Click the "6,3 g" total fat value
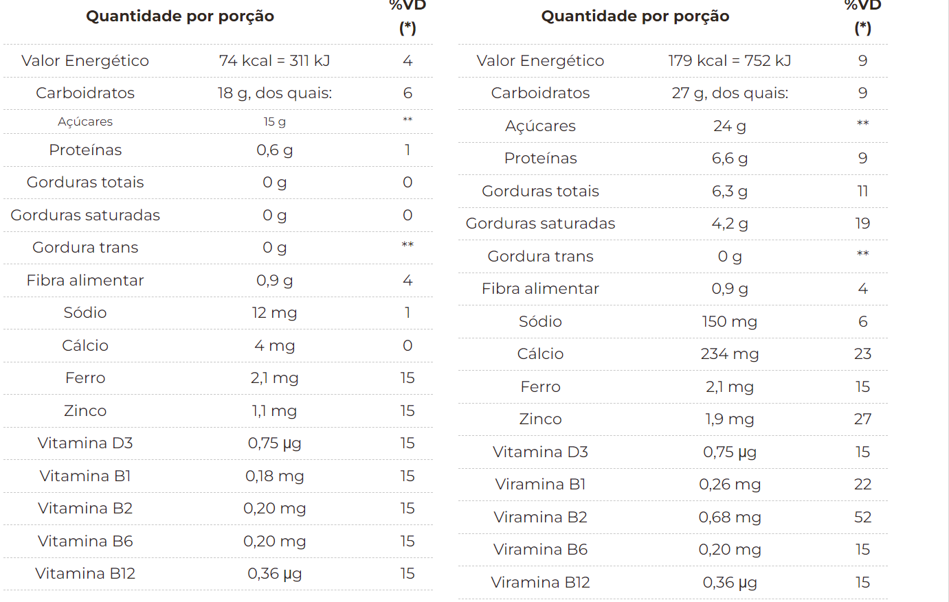 (x=729, y=191)
